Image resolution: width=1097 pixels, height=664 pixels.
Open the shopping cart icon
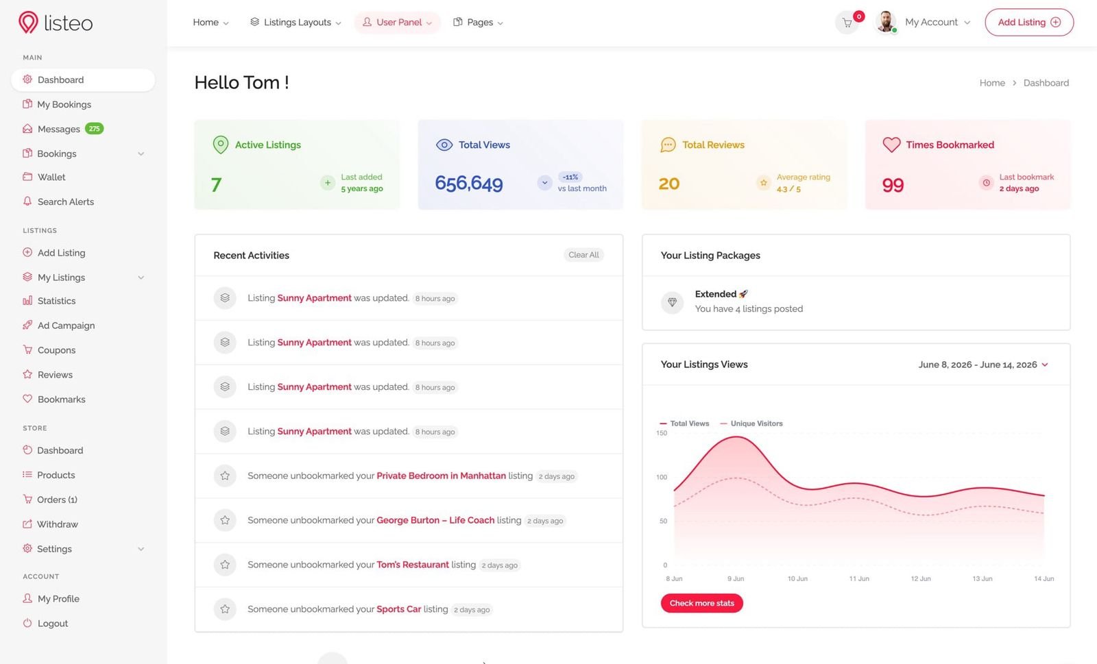pyautogui.click(x=847, y=23)
